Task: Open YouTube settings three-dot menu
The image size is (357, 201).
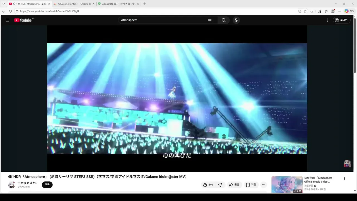Action: (328, 20)
